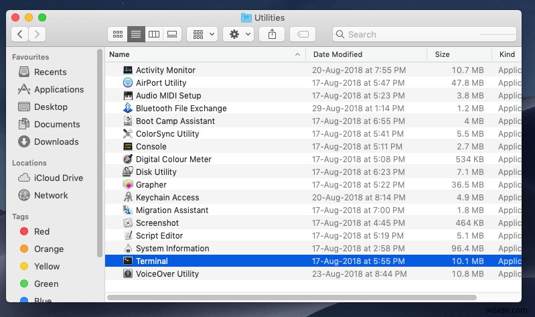
Task: Switch to gallery view
Action: point(172,34)
